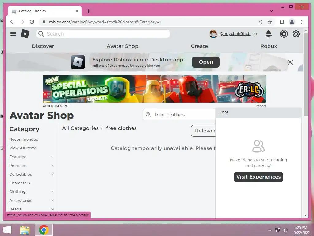Screen dimensions: 314x236
Task: Show hidden system tray icons
Action: pyautogui.click(x=270, y=230)
